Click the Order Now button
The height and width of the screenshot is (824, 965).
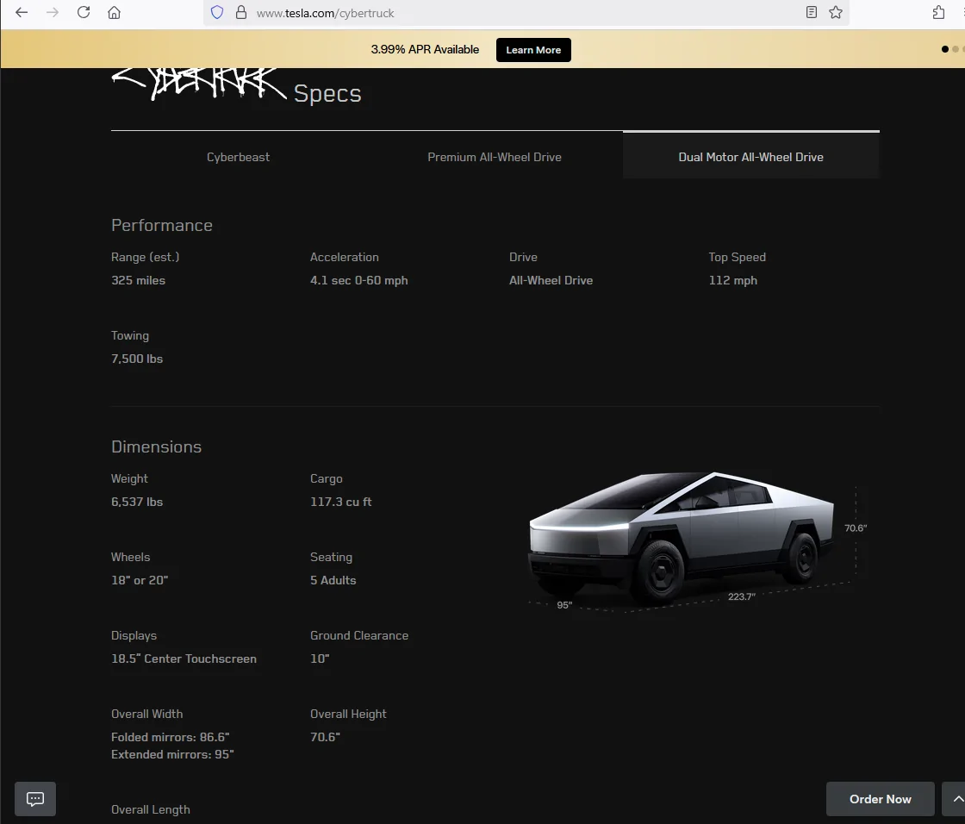click(880, 799)
